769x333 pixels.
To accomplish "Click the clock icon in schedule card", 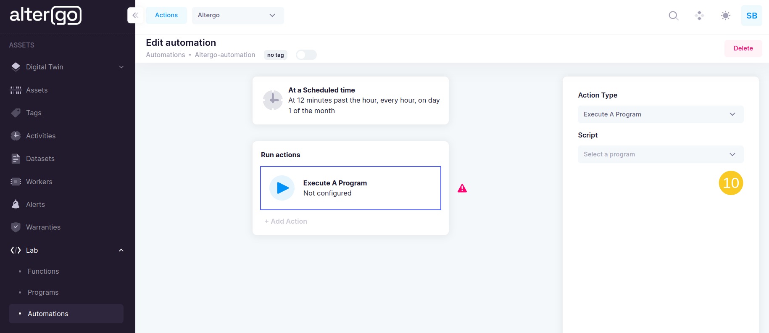I will [273, 100].
